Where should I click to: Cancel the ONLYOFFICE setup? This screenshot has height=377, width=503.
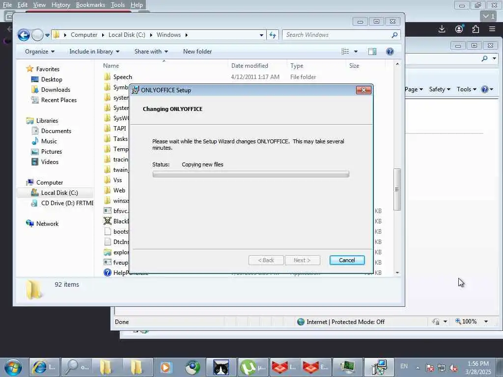(347, 260)
